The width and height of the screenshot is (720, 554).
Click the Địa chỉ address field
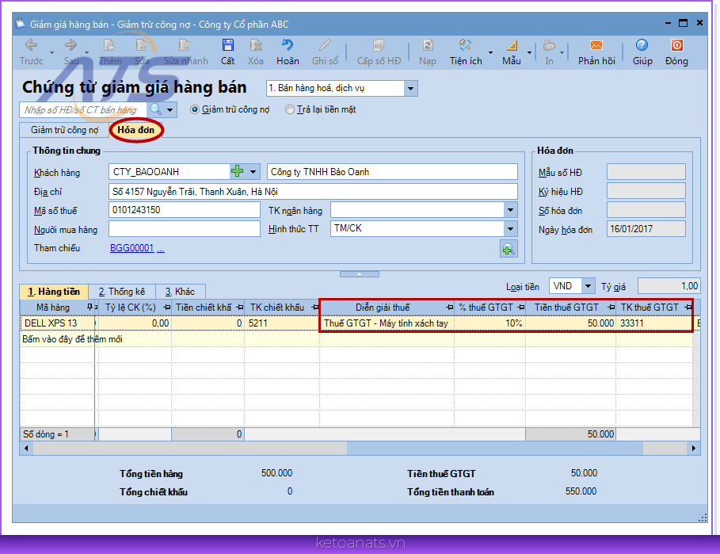313,192
